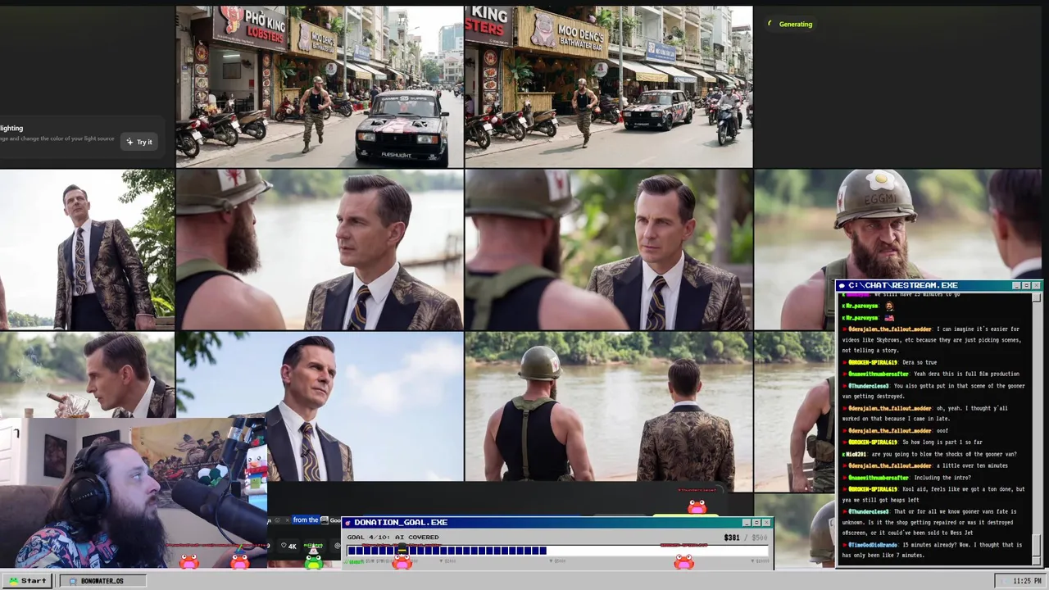Click the $381 donation amount
Image resolution: width=1049 pixels, height=590 pixels.
[732, 538]
